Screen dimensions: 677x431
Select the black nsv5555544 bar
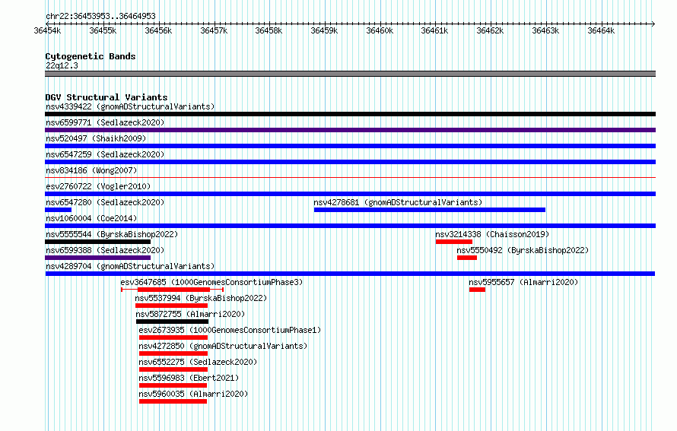coord(97,242)
